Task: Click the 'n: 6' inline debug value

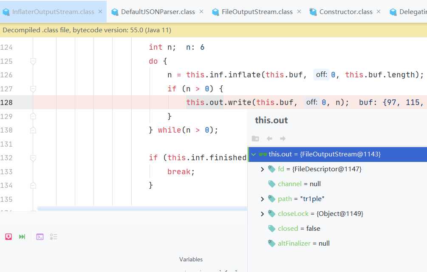Action: coord(195,47)
